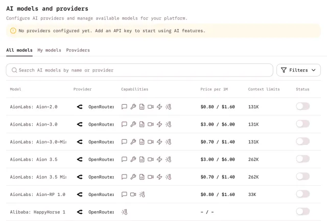The width and height of the screenshot is (327, 221).
Task: Enable the AionLabs: Aion-2.0 model toggle
Action: pyautogui.click(x=302, y=107)
